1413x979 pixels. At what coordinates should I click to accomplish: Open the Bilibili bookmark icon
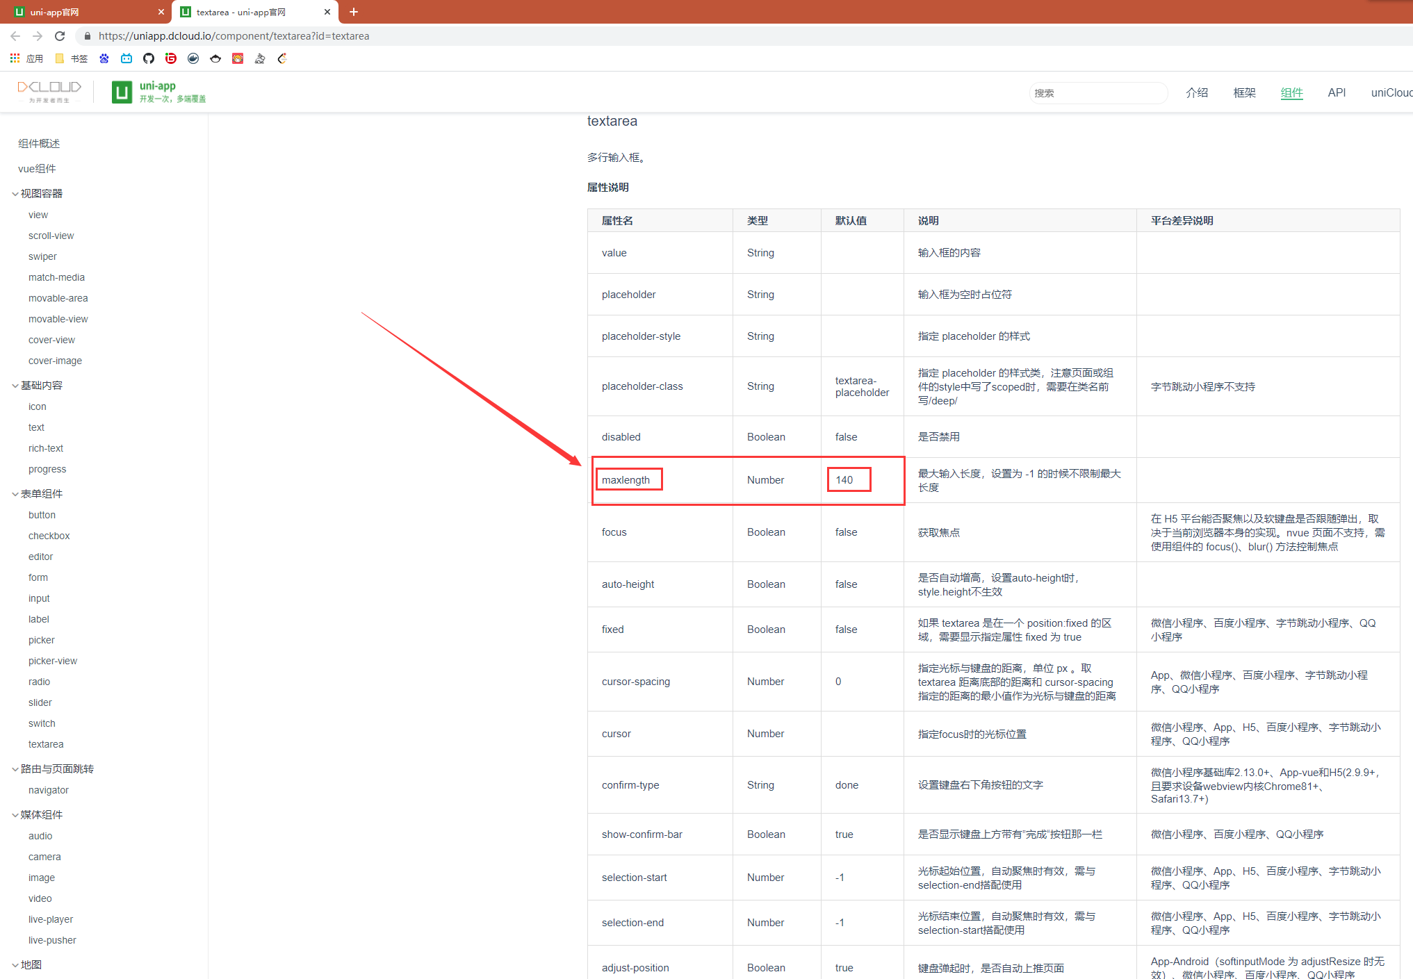tap(126, 58)
